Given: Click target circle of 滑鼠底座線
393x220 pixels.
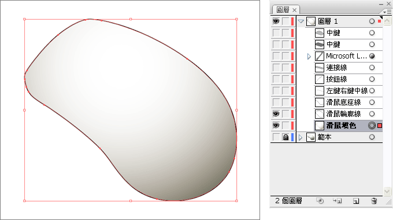Looking at the screenshot, I should (x=372, y=102).
